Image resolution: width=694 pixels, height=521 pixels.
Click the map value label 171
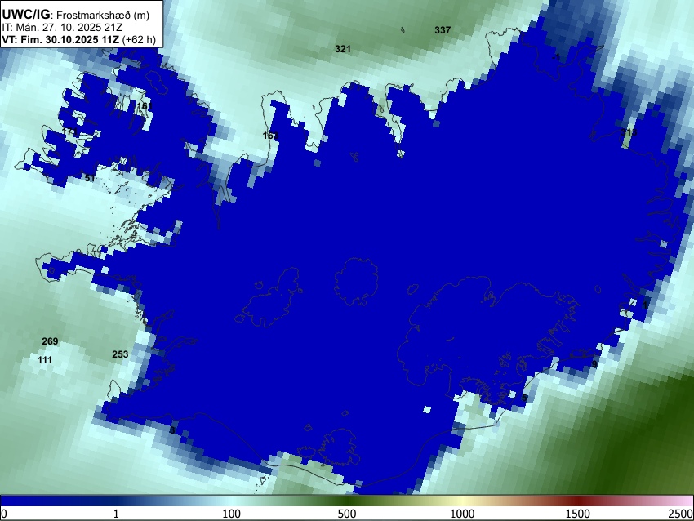click(x=69, y=132)
